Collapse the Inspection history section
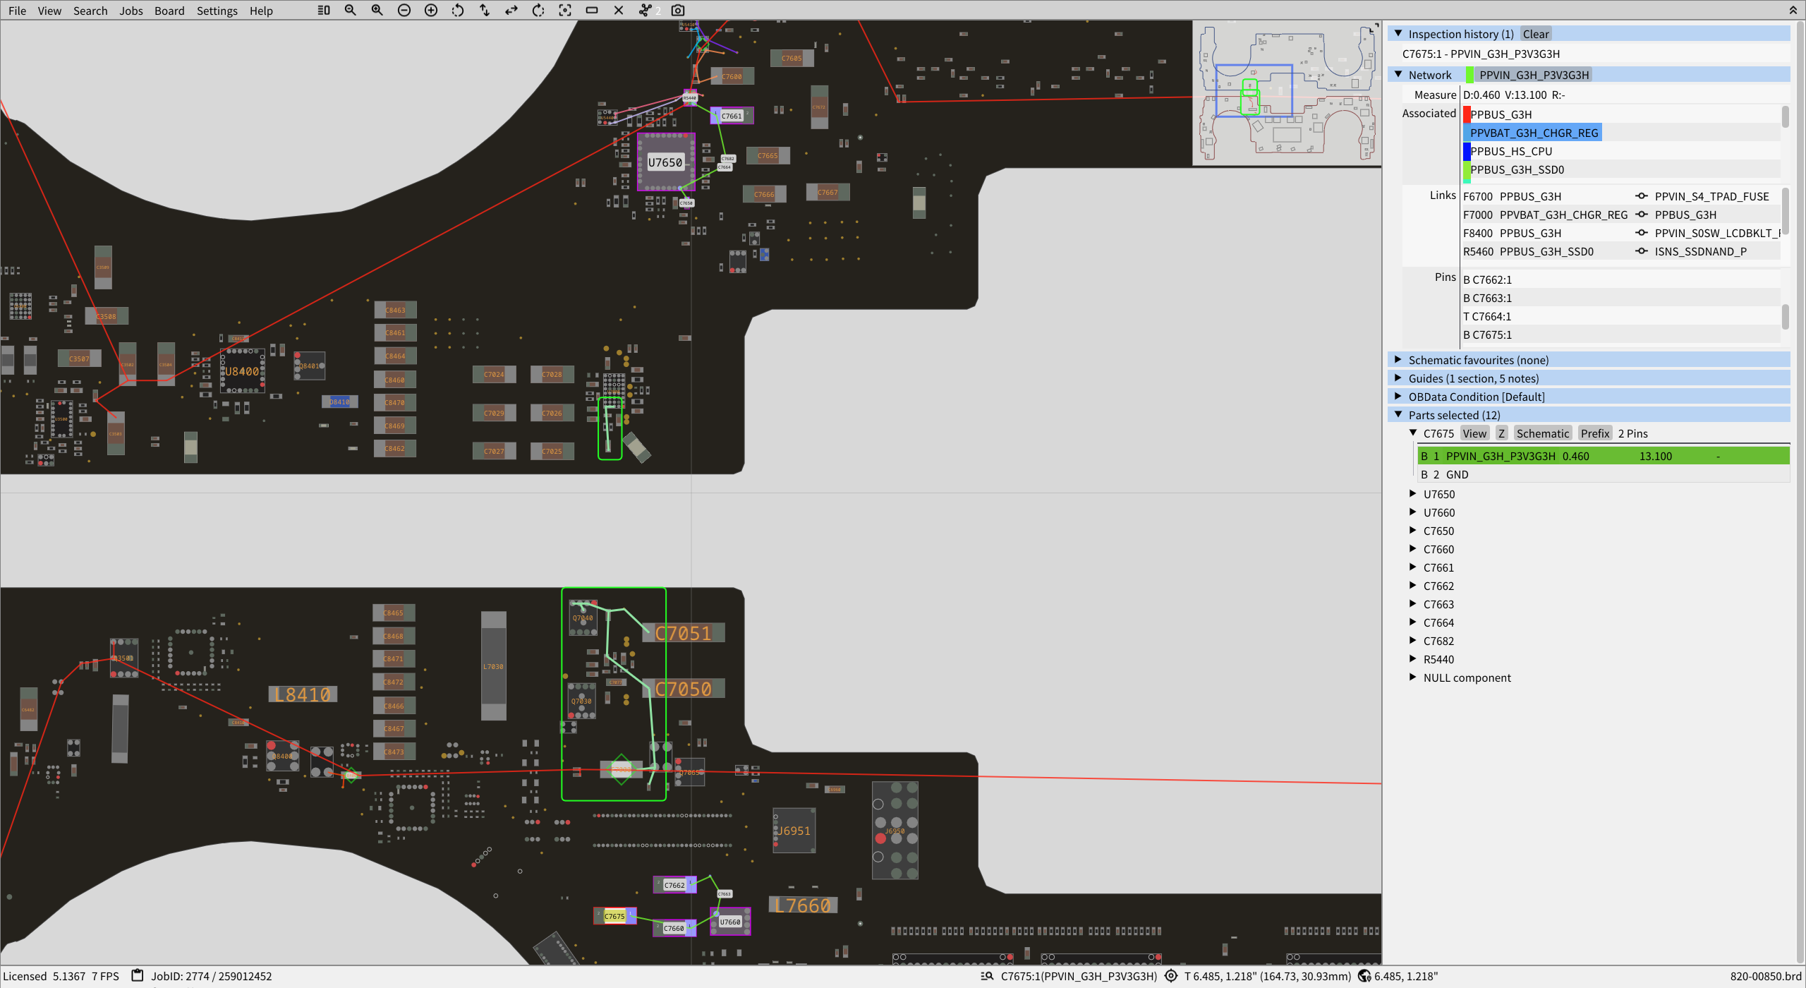This screenshot has width=1806, height=988. pos(1398,34)
